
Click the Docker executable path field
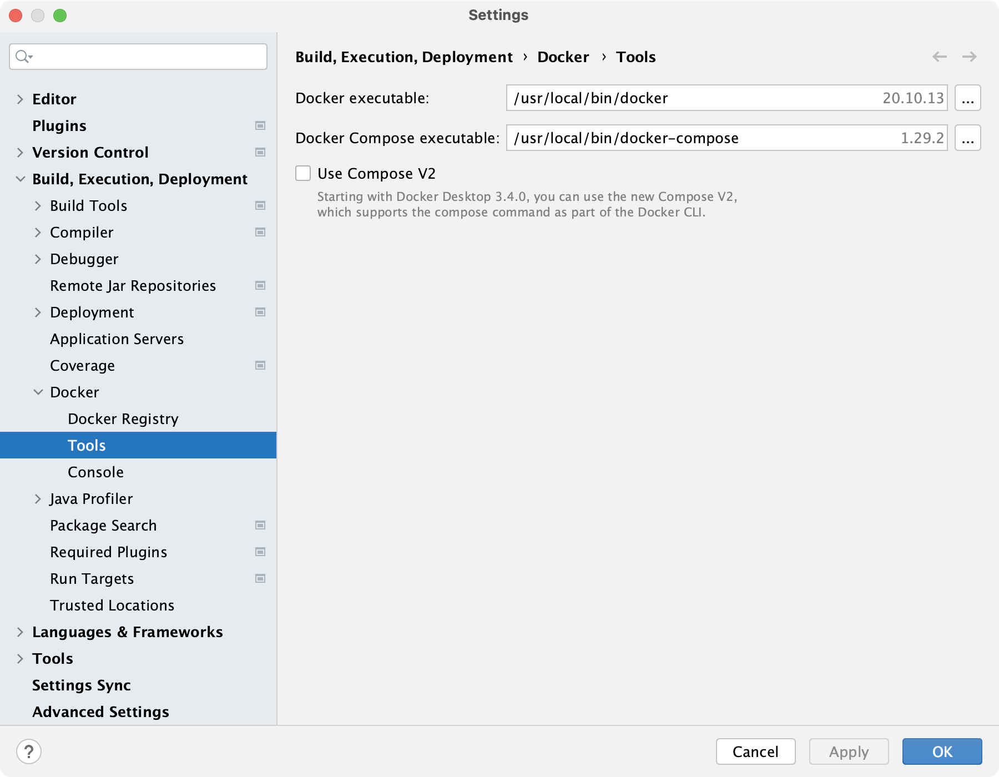click(x=727, y=98)
